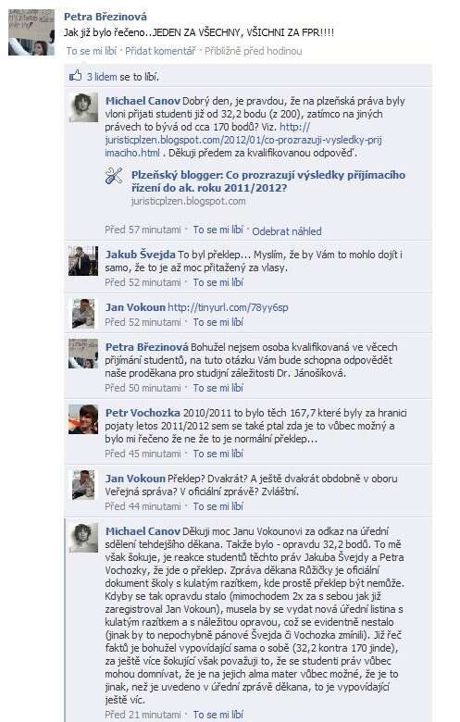Viewport: 460px width, 722px height.
Task: Open Petr Vochozka's profile name link
Action: (x=143, y=413)
